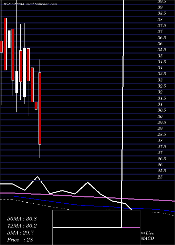The image size is (175, 245).
Task: Click the 32 price axis label
Action: 160,92
